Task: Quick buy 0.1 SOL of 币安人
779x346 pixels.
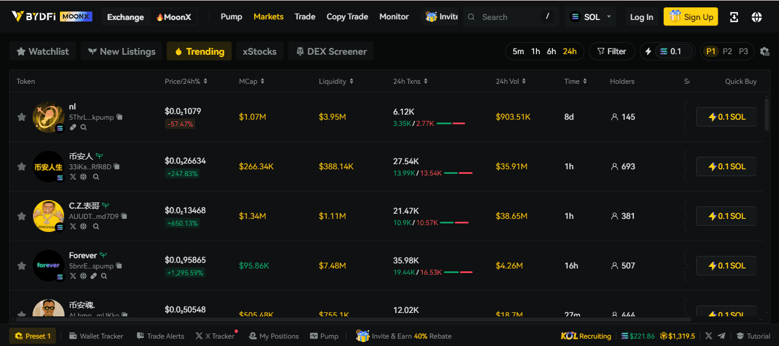Action: tap(726, 166)
